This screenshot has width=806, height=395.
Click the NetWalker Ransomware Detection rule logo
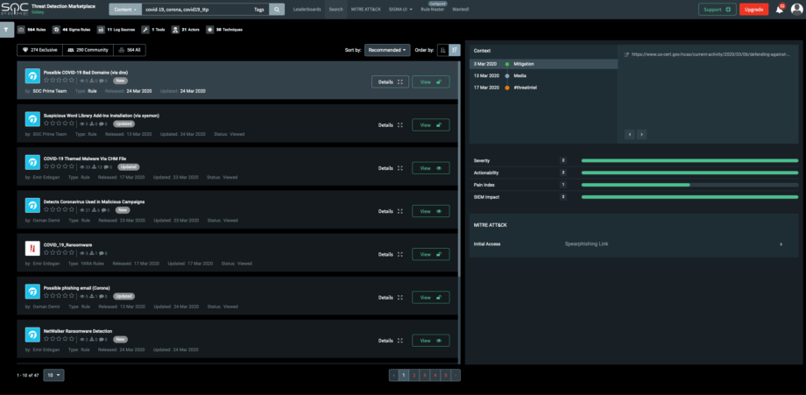click(32, 335)
